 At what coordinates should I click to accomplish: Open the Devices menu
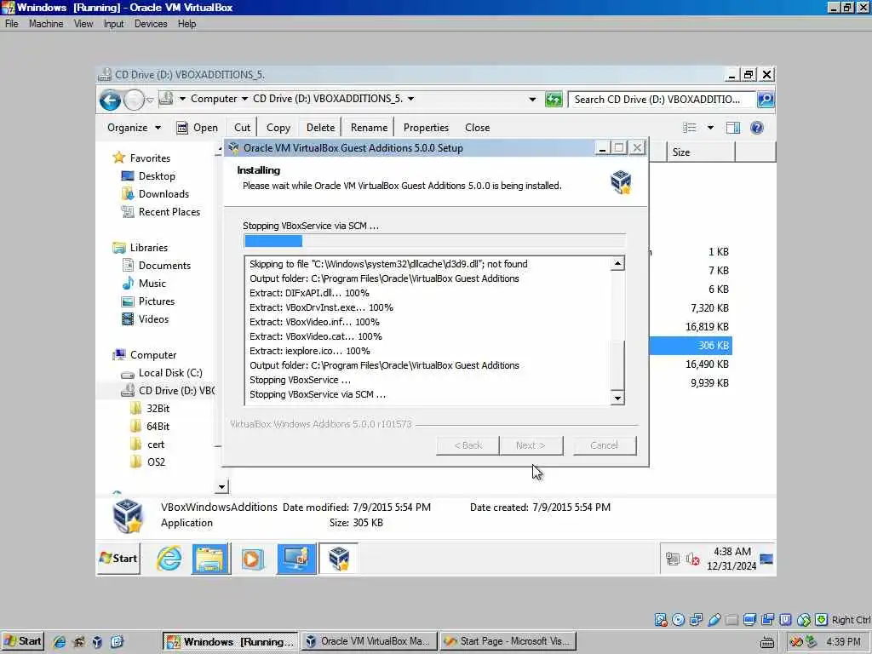click(151, 24)
